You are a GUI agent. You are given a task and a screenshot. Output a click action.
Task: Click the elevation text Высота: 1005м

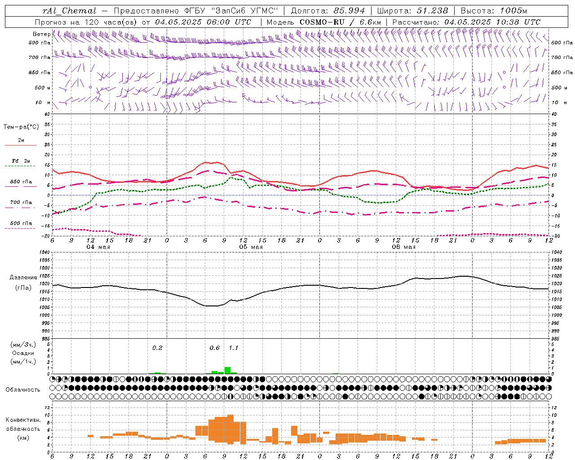494,11
